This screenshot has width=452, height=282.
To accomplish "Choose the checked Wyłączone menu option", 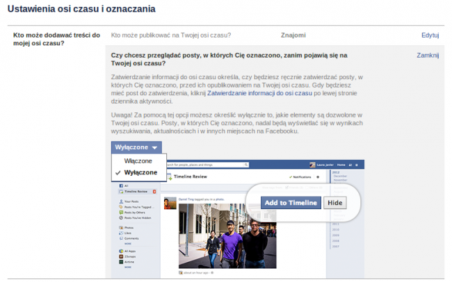I will point(138,172).
